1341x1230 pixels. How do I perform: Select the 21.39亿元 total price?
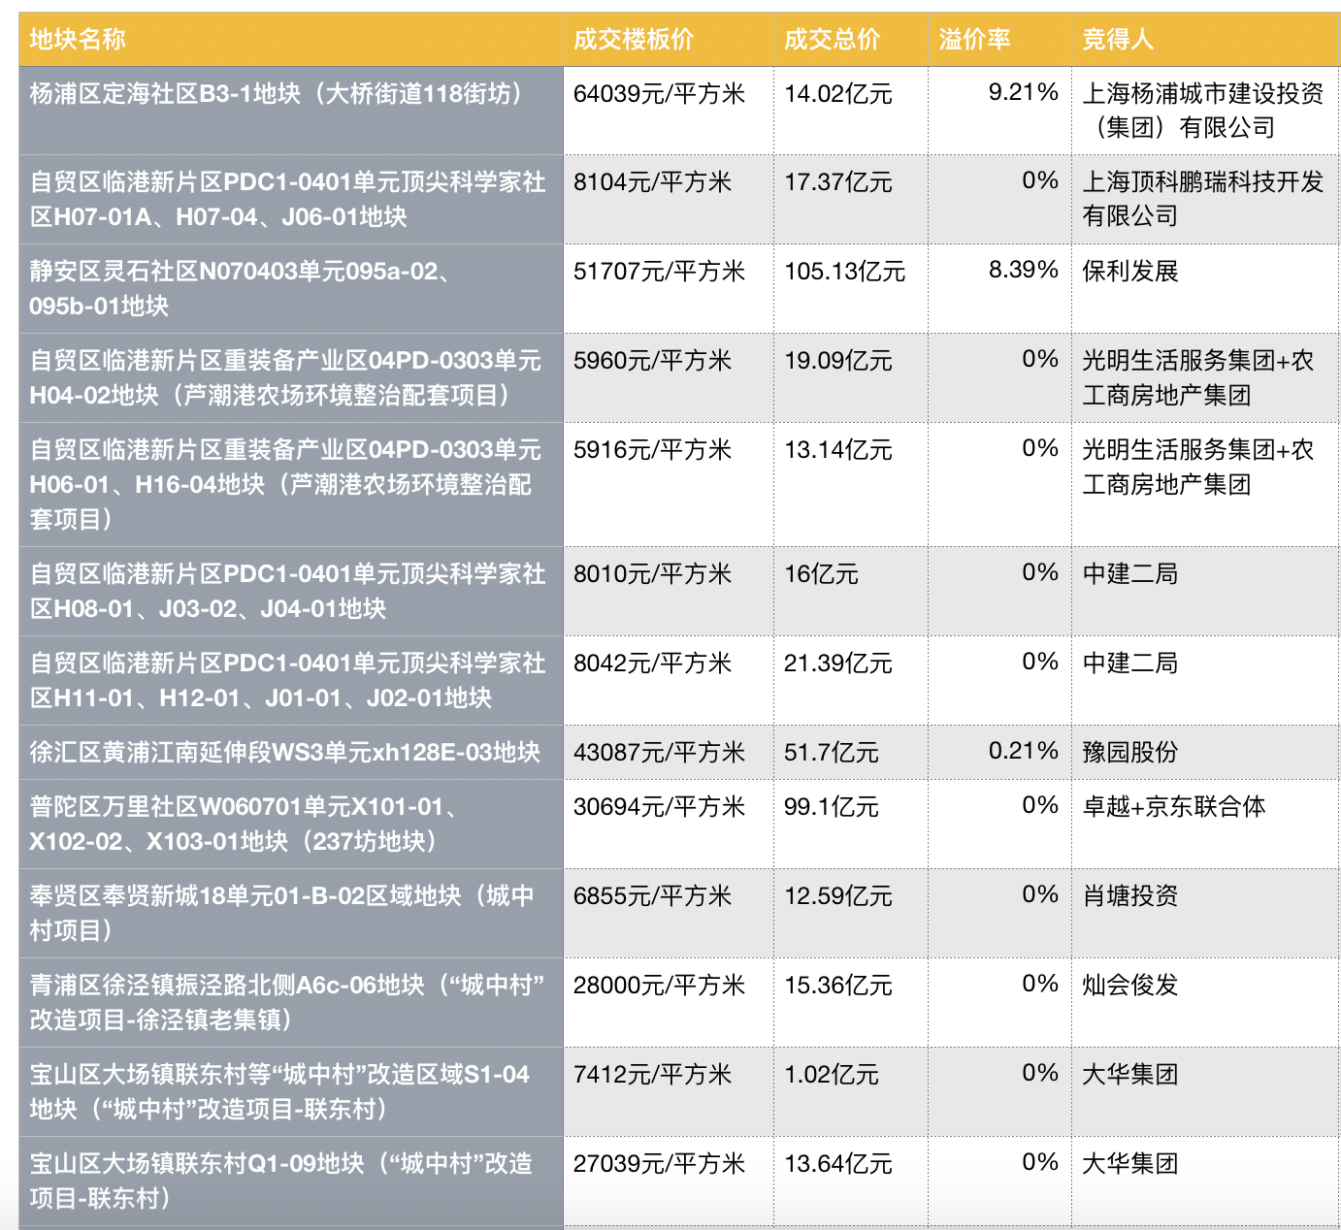pos(838,664)
